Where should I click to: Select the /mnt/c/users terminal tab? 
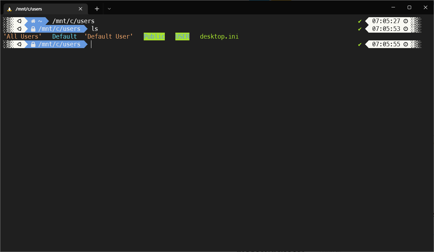45,9
